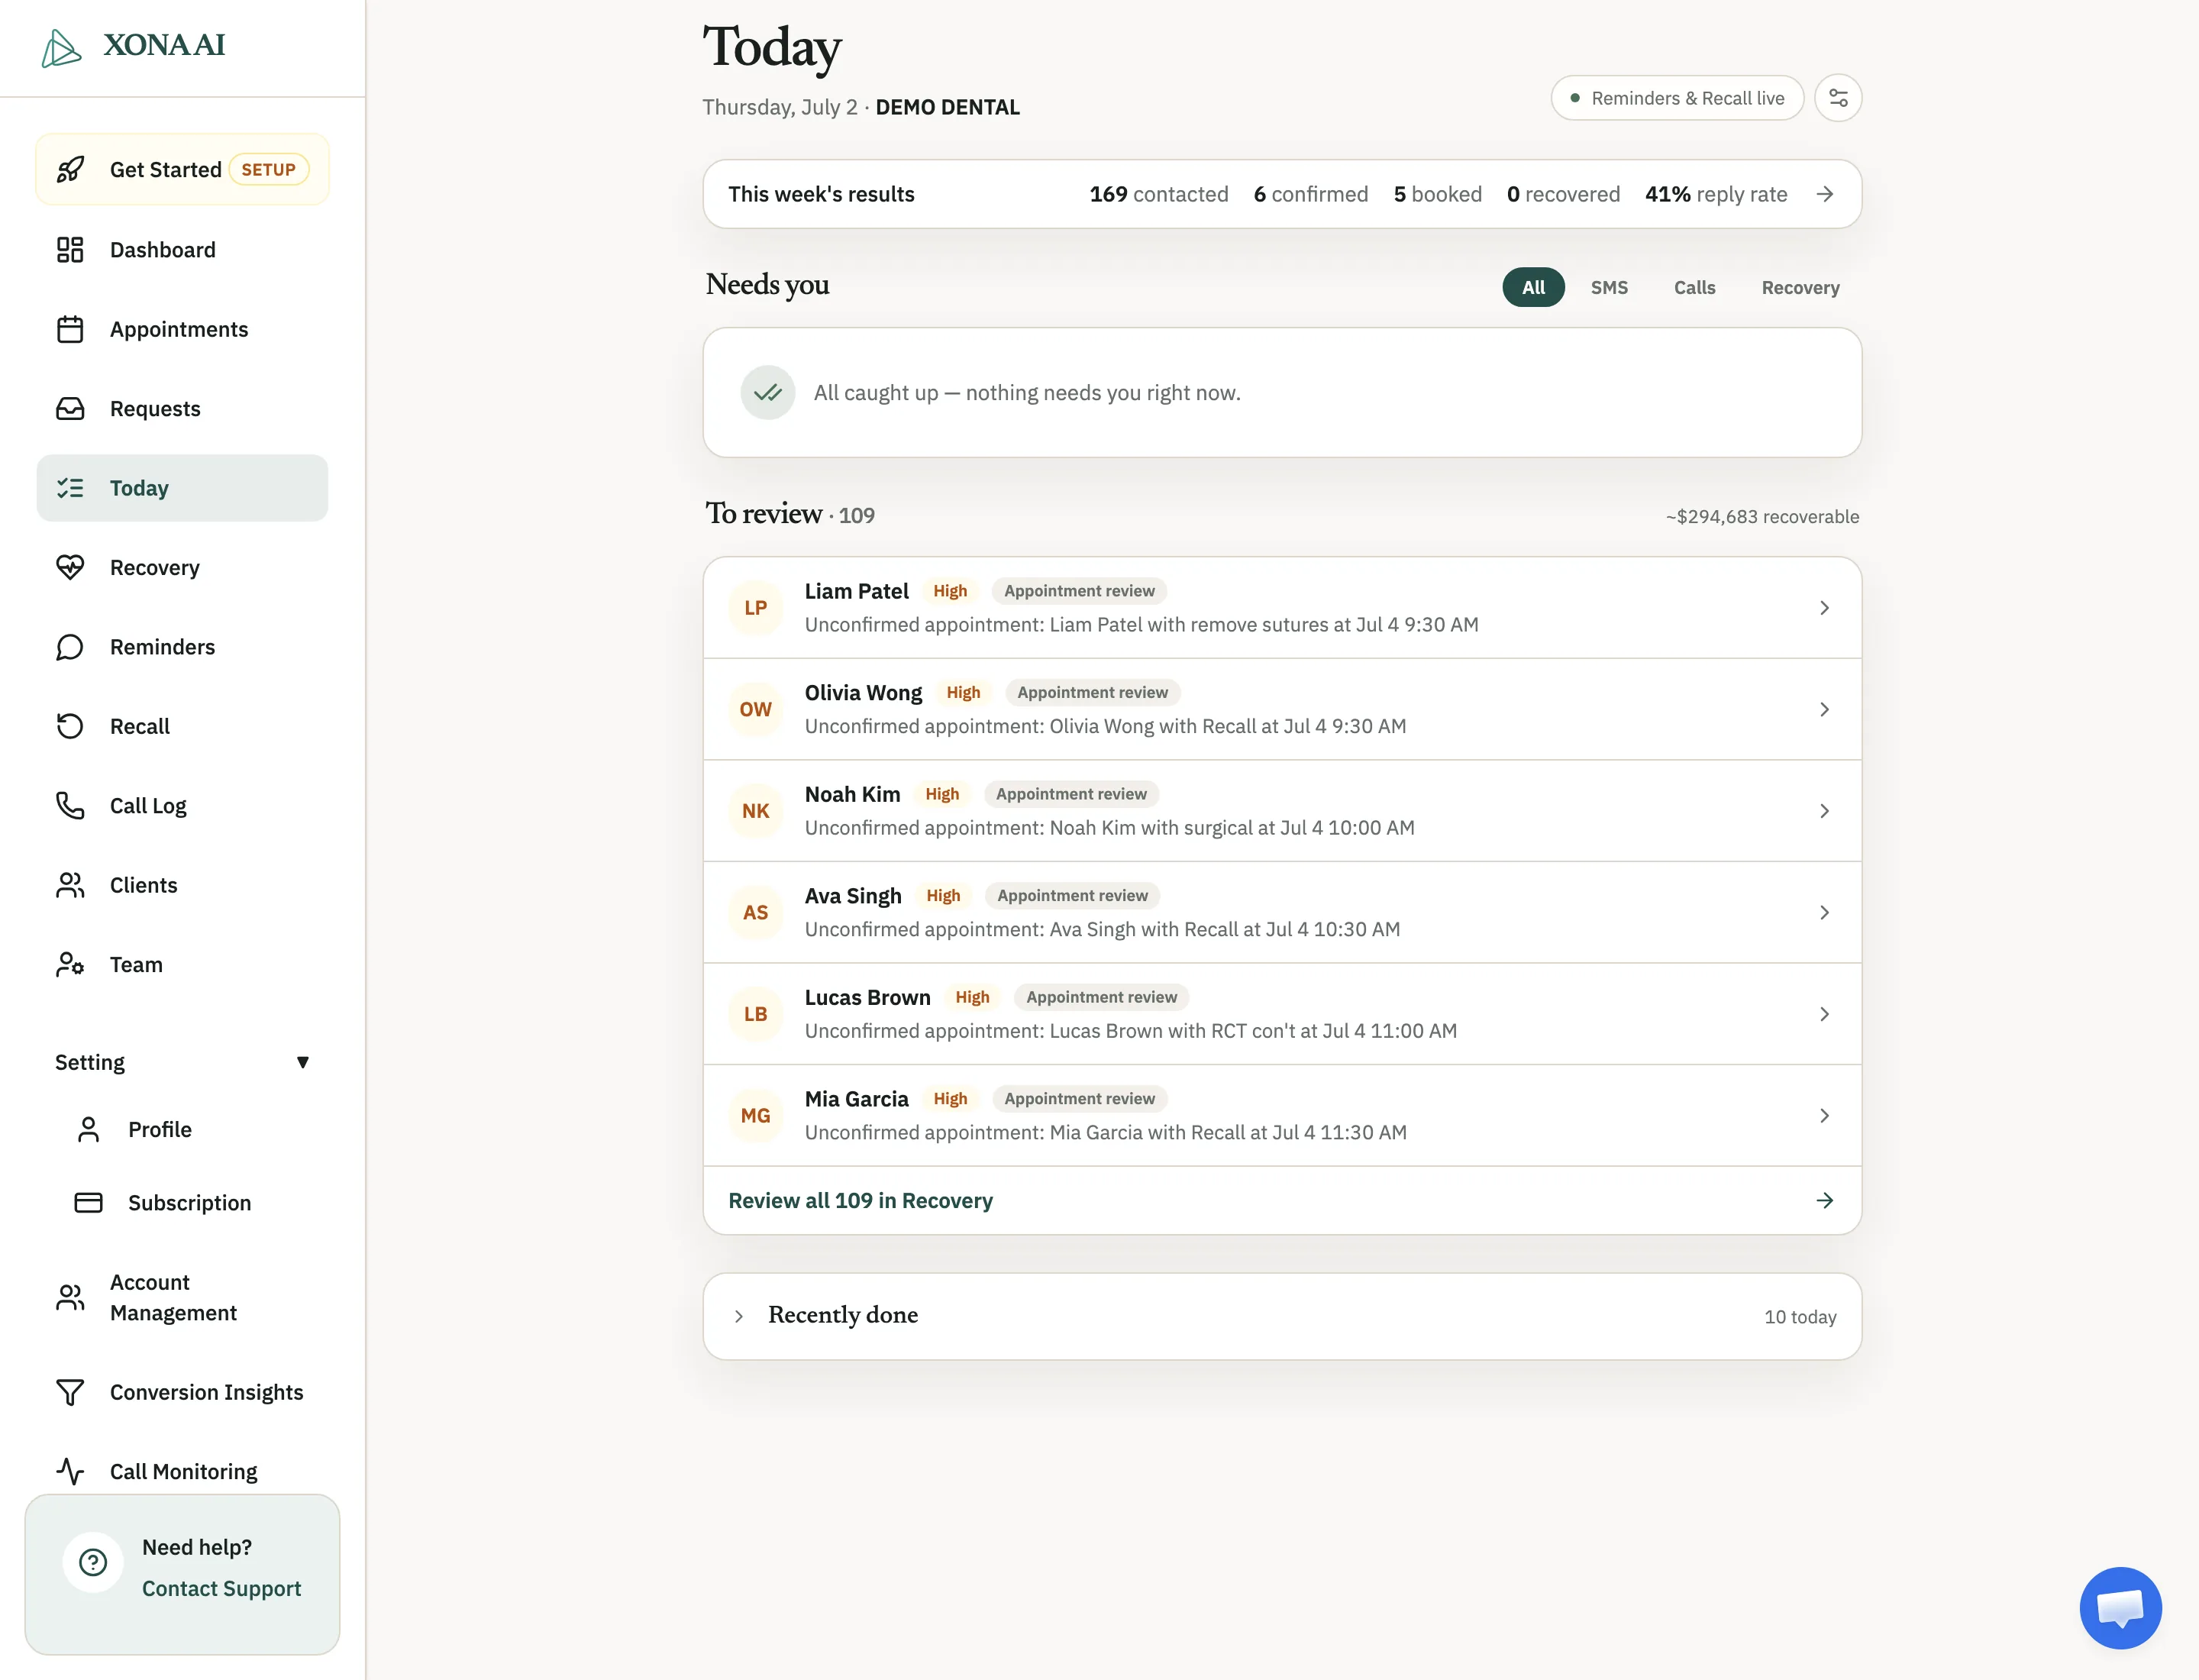Open Lucas Brown row chevron
The width and height of the screenshot is (2199, 1680).
coord(1825,1014)
